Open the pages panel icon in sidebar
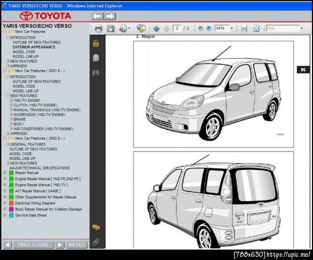 (x=96, y=58)
